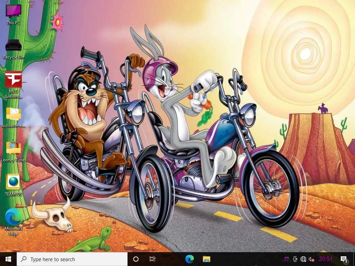Open the muted volume tray icon
This screenshot has width=355, height=266.
pos(312,259)
